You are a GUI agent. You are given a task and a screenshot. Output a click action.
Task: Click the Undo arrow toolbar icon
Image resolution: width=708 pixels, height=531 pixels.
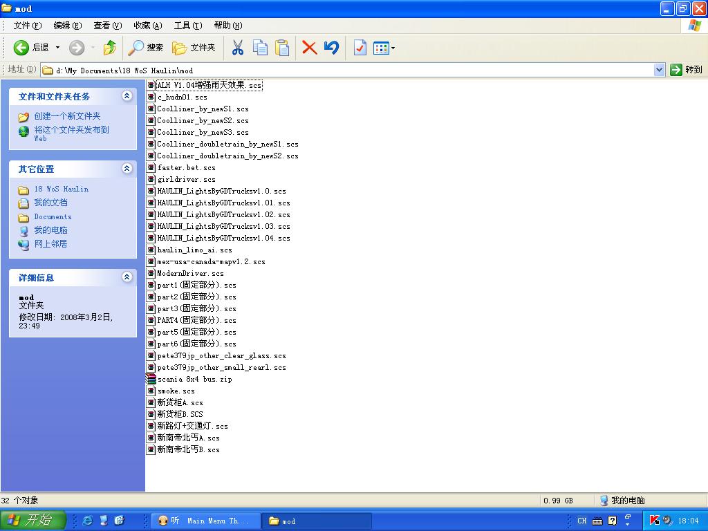tap(331, 48)
